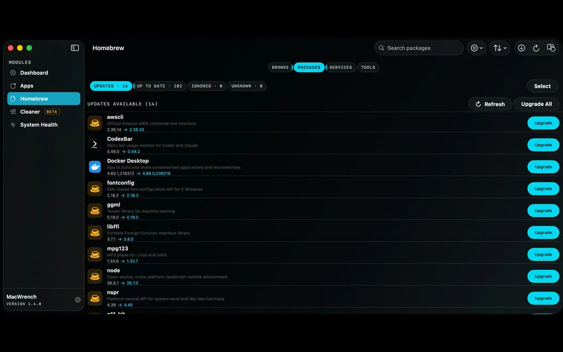Open the sort order dropdown
This screenshot has width=563, height=352.
[500, 48]
